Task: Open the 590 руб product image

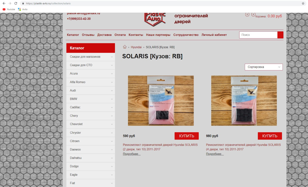Action: 161,101
